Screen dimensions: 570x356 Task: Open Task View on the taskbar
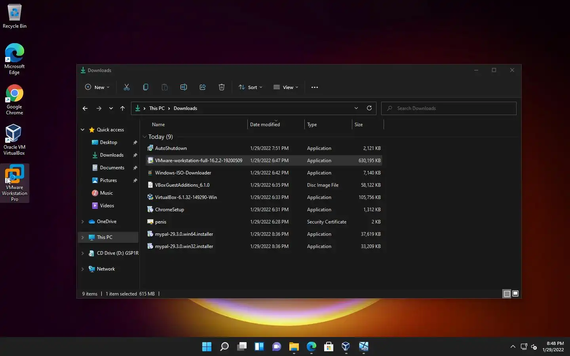[242, 347]
